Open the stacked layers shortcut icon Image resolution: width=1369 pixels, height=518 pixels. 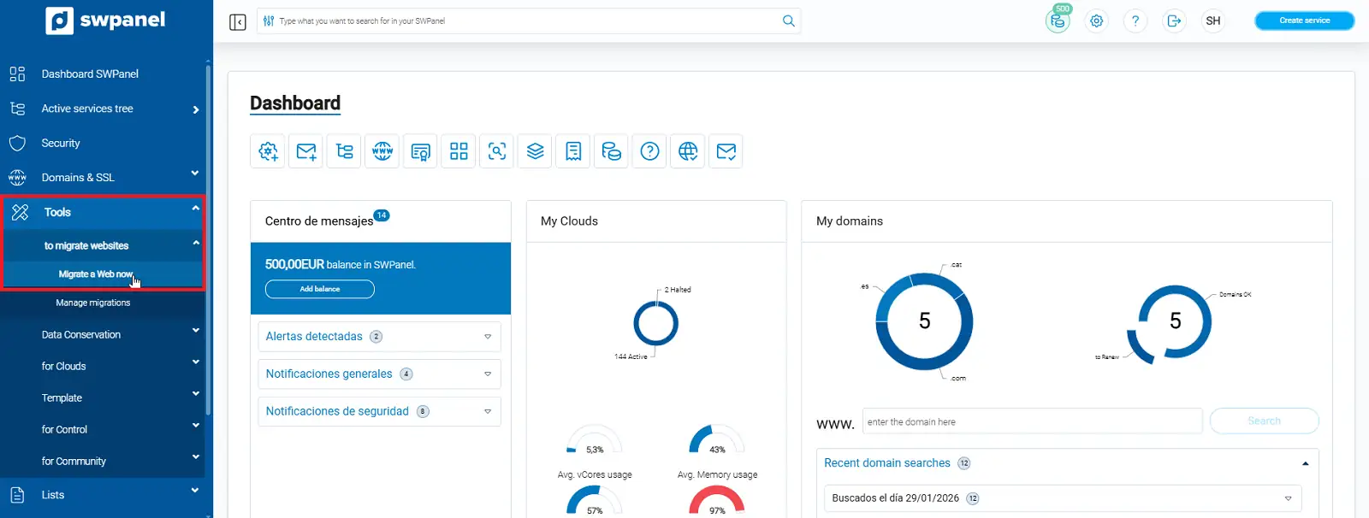click(535, 151)
